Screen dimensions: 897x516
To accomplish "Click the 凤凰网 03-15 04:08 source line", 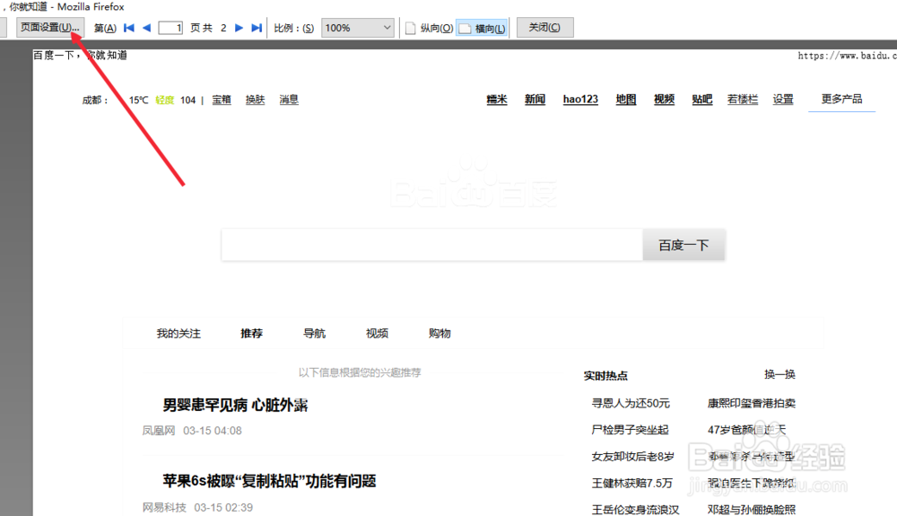I will coord(192,431).
